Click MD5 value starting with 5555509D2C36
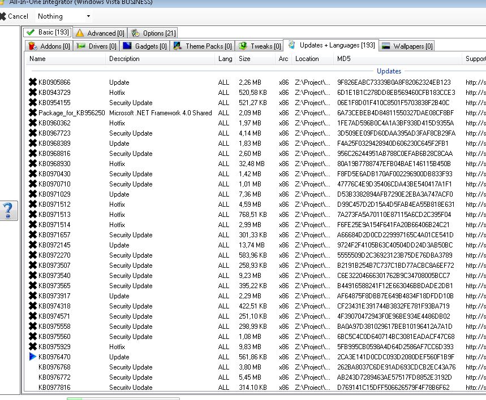The image size is (486, 400). pyautogui.click(x=395, y=255)
